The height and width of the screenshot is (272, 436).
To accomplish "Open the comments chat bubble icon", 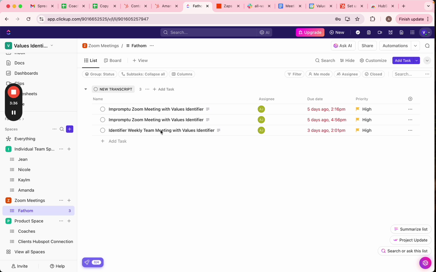I will [x=427, y=46].
